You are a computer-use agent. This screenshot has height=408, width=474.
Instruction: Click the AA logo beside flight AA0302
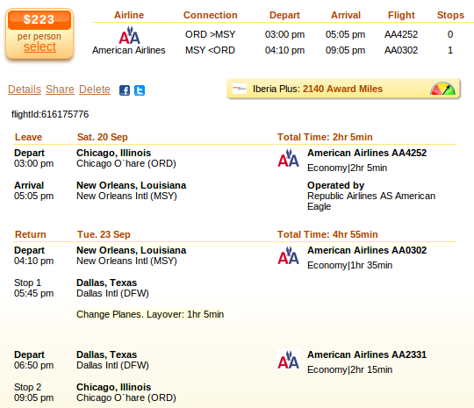[x=289, y=255]
